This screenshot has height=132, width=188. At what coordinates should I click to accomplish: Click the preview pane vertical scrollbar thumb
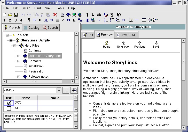pyautogui.click(x=183, y=62)
